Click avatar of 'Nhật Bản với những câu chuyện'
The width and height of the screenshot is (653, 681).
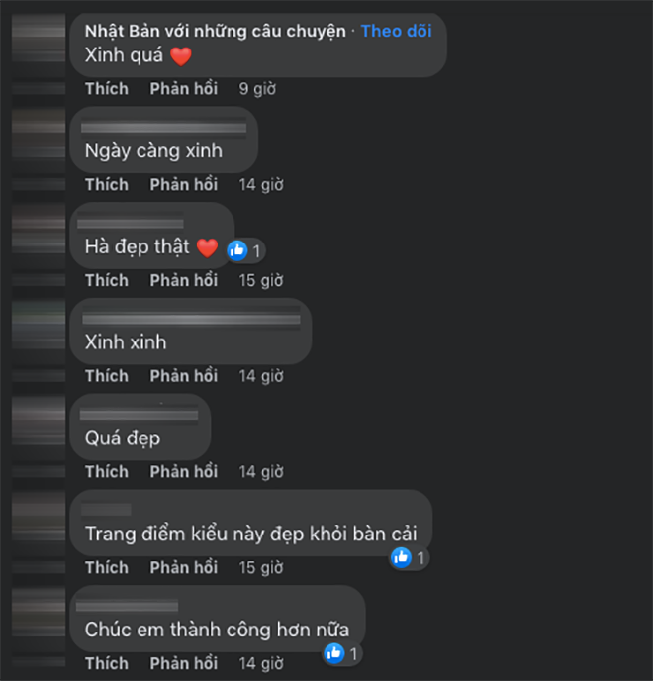point(39,39)
